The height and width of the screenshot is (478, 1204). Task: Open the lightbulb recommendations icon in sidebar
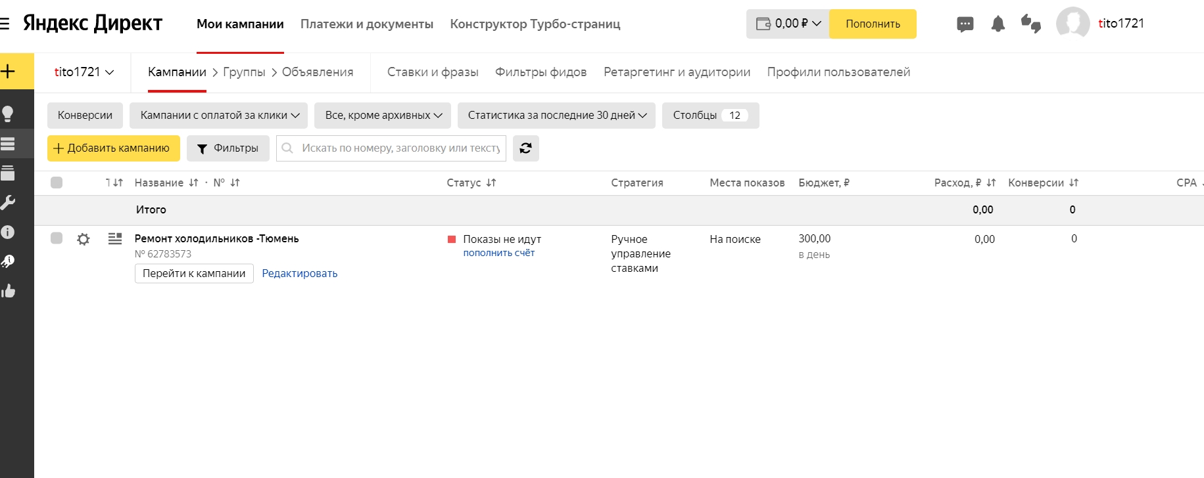coord(8,114)
